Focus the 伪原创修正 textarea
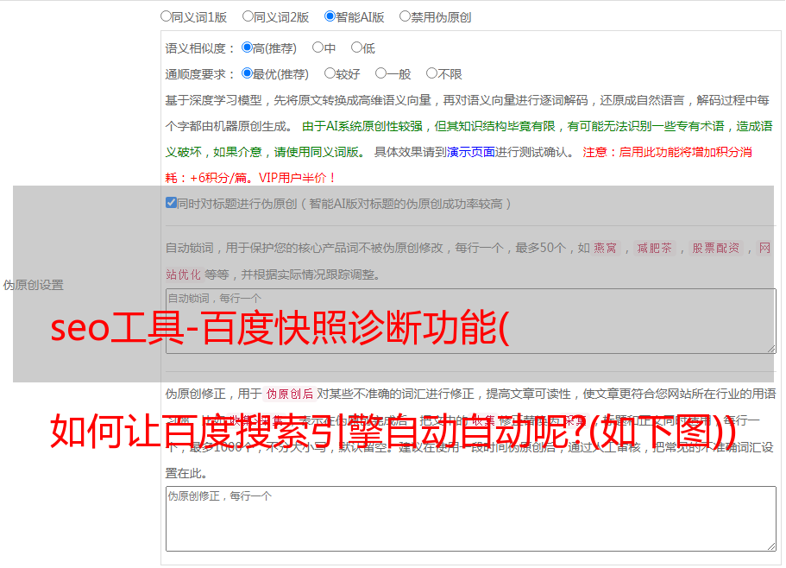Screen dimensions: 786x568 (x=471, y=519)
